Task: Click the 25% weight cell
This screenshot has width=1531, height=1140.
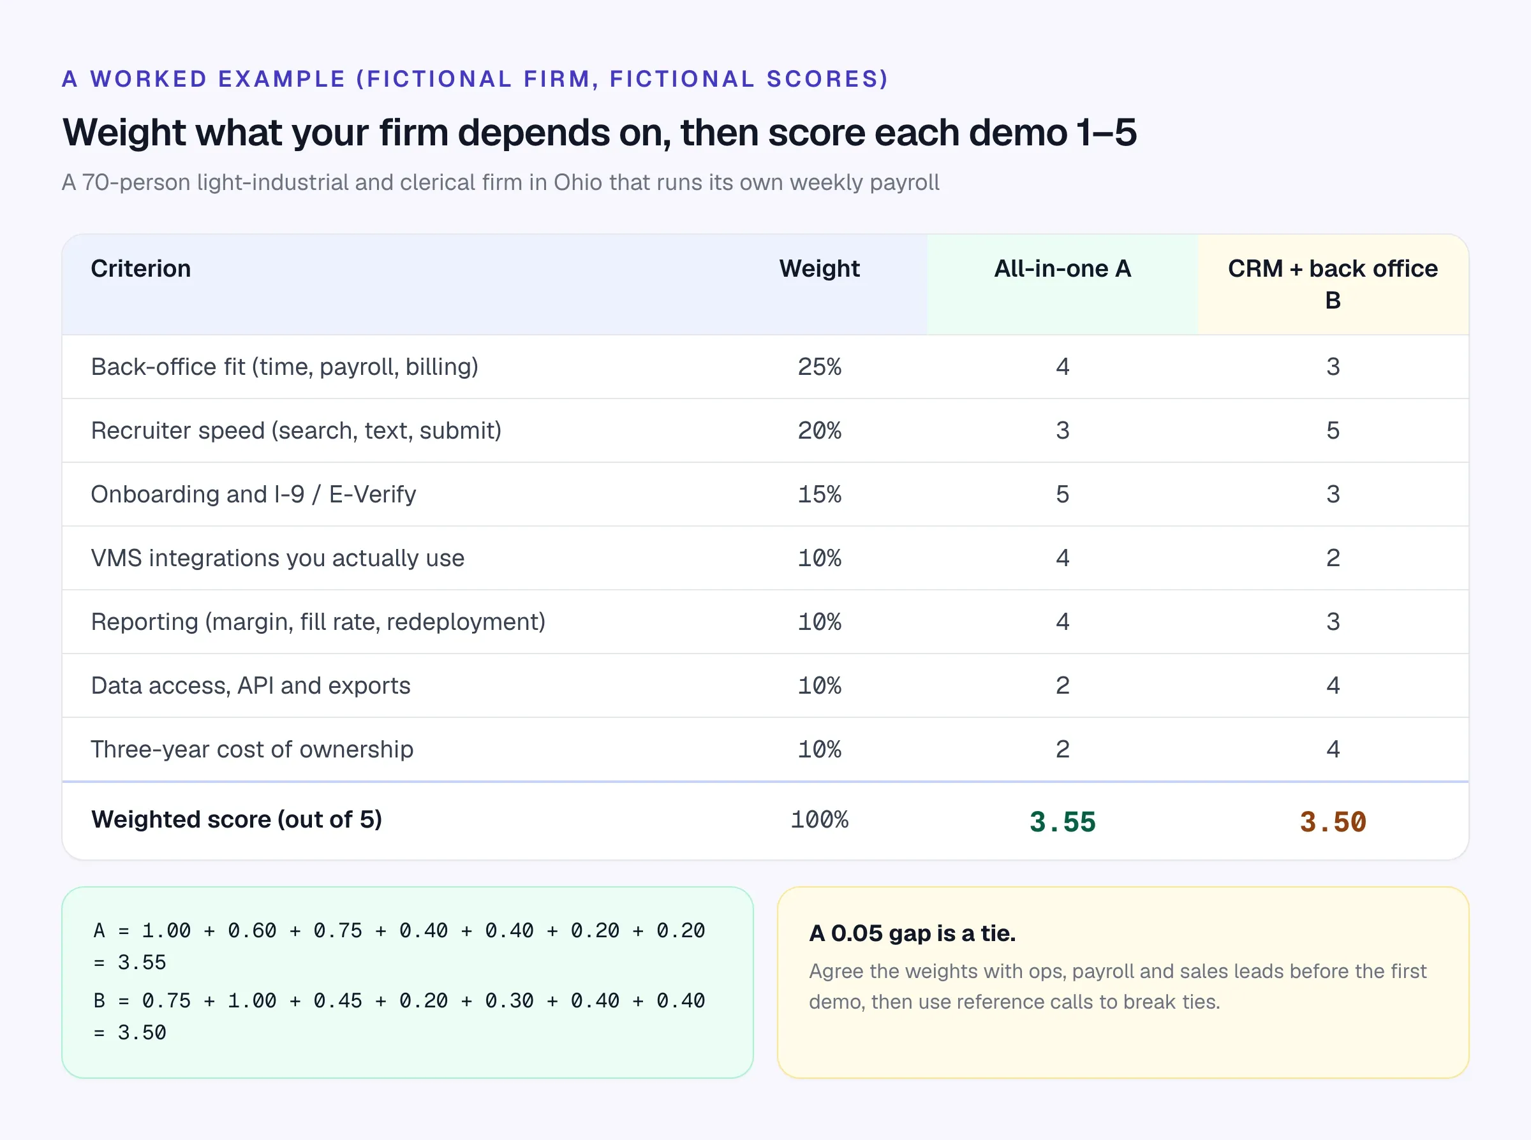Action: (x=818, y=367)
